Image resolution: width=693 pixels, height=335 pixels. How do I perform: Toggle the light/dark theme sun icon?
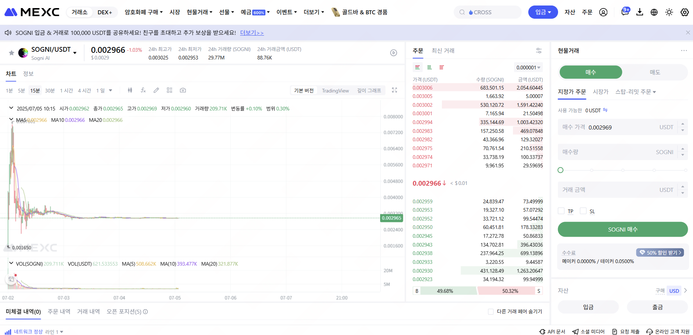point(669,12)
